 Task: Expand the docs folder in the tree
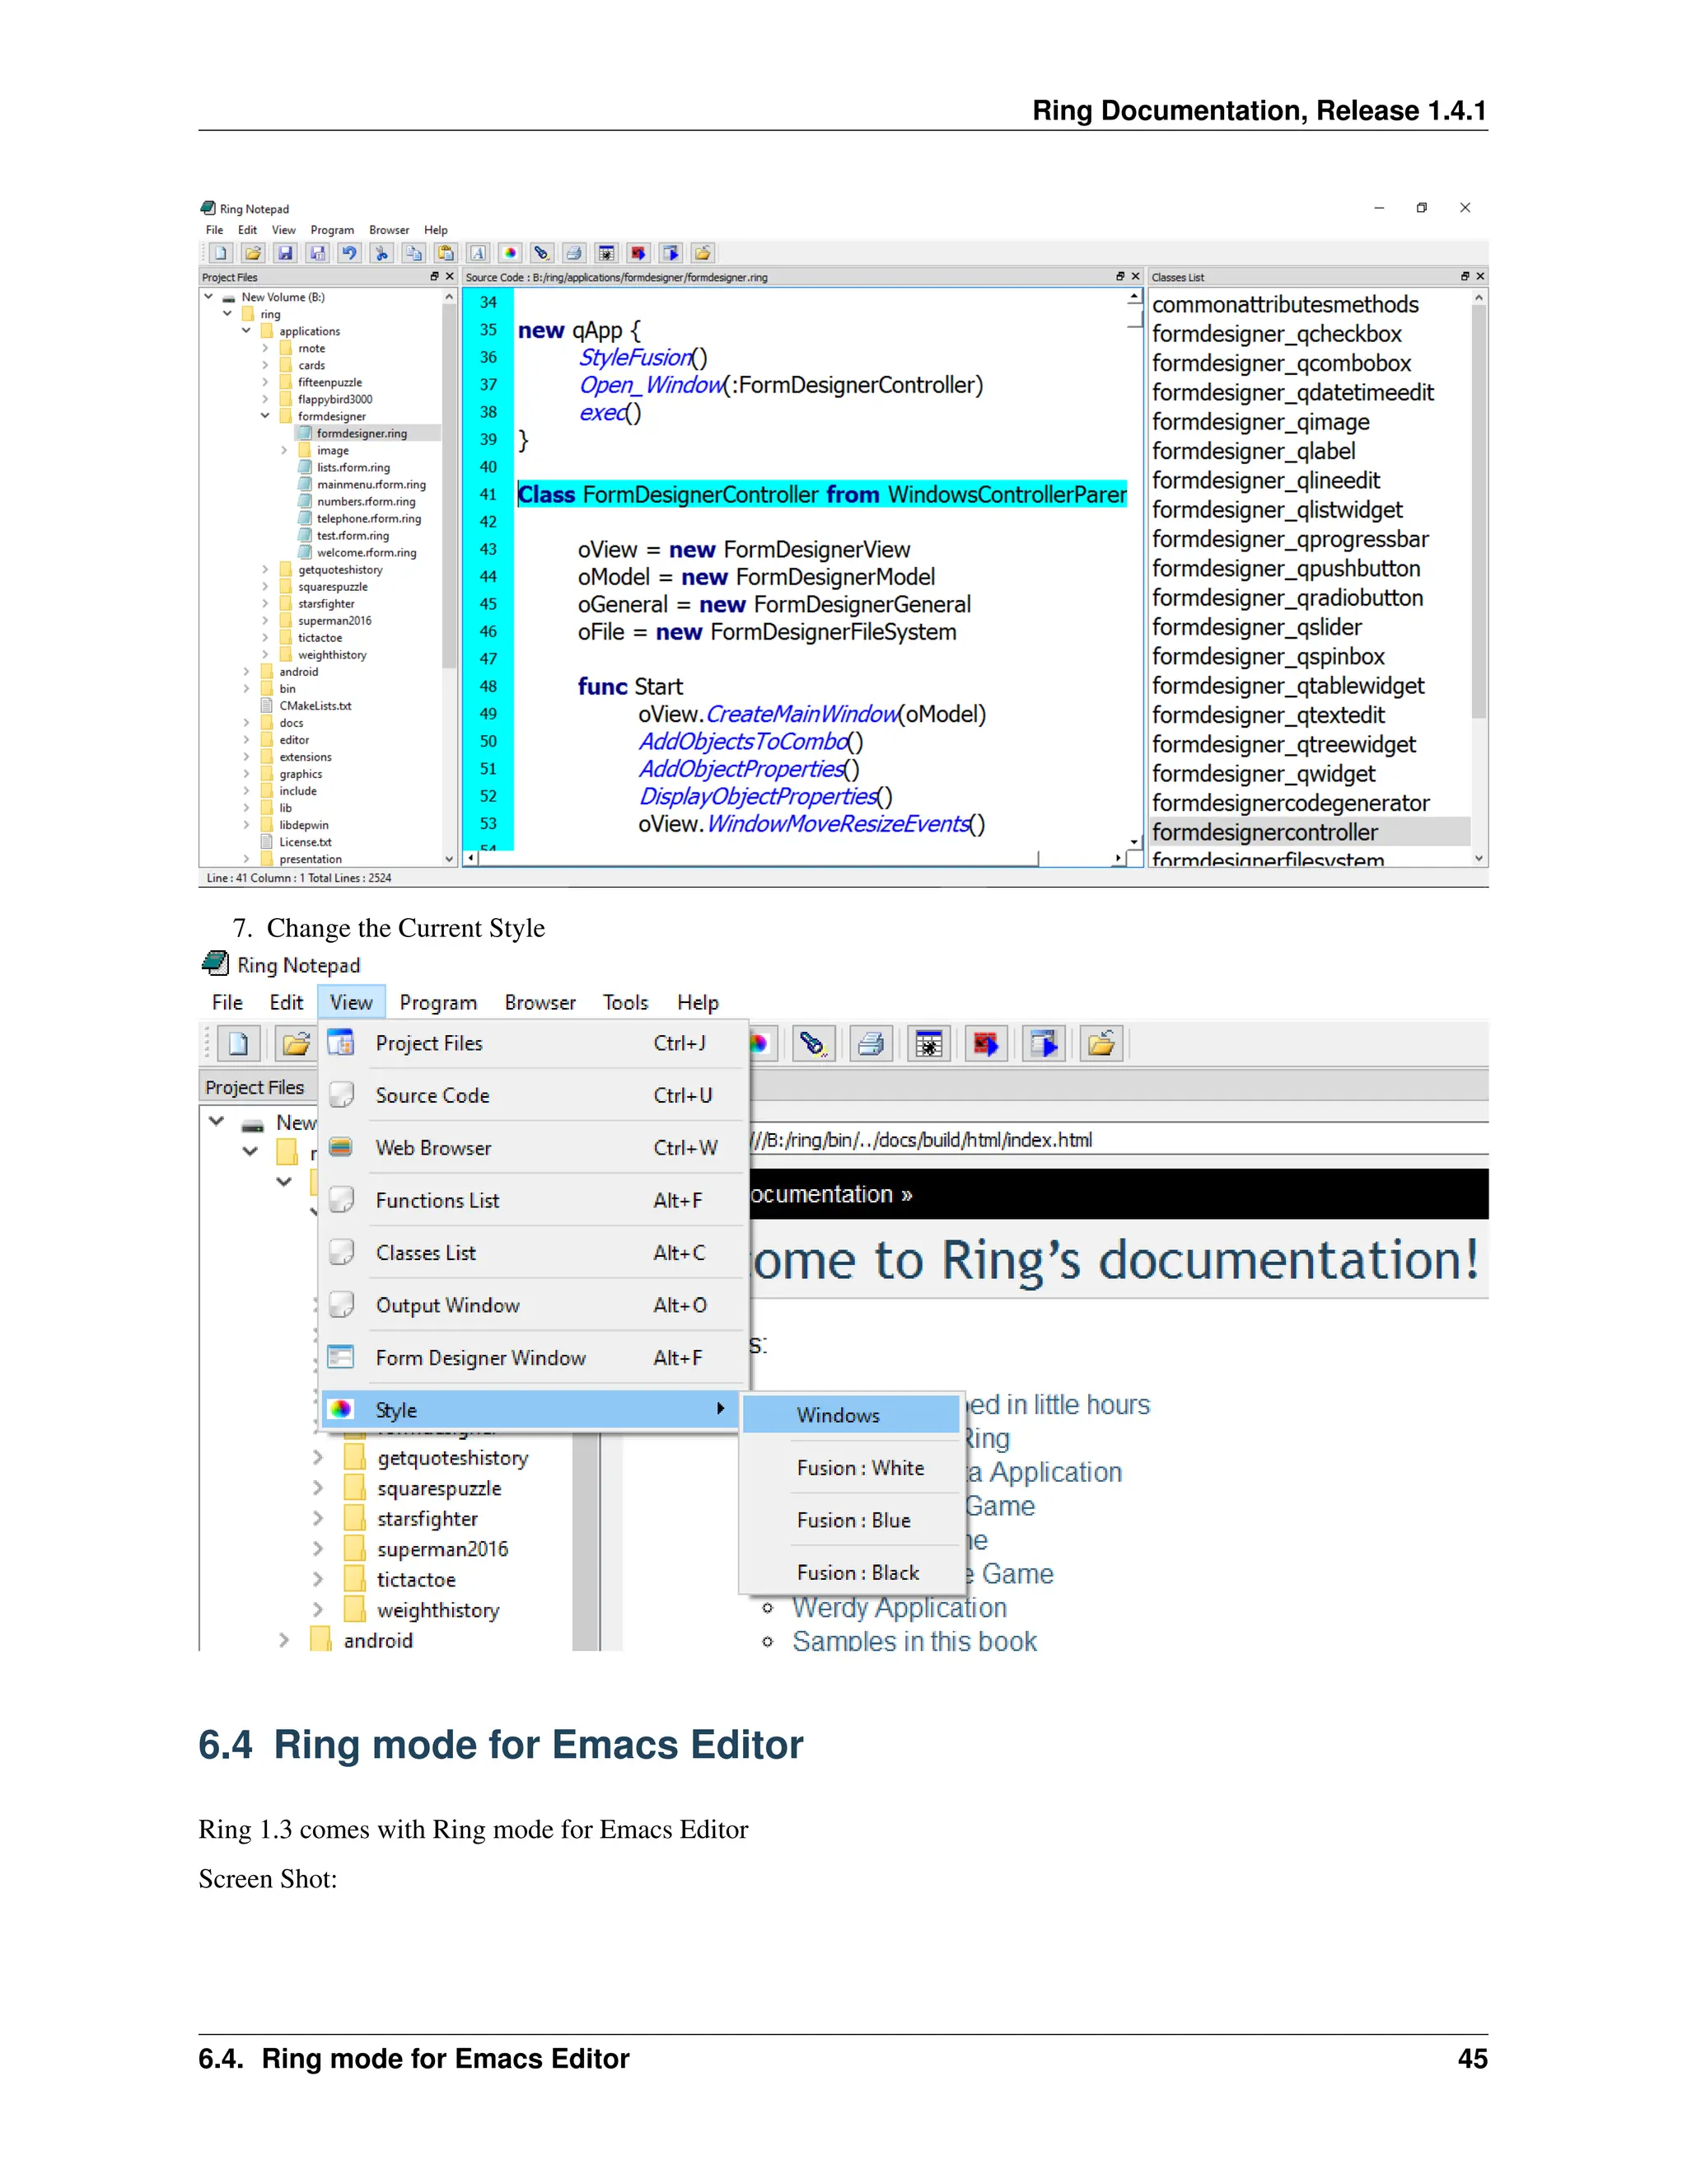[247, 723]
